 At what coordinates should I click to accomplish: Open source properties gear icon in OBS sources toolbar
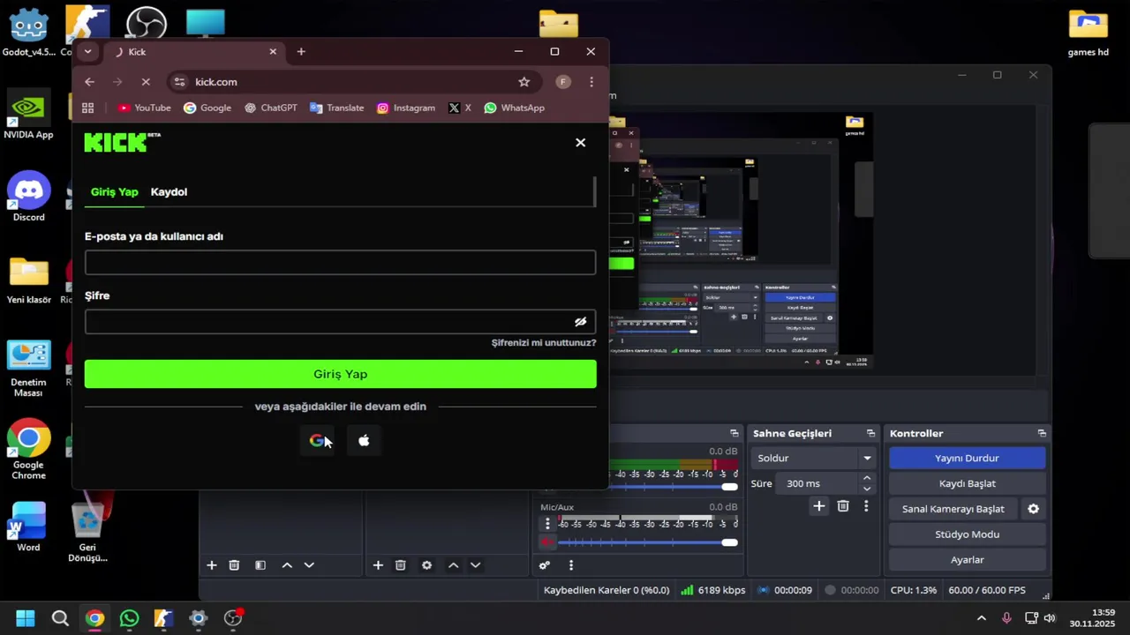pos(426,565)
